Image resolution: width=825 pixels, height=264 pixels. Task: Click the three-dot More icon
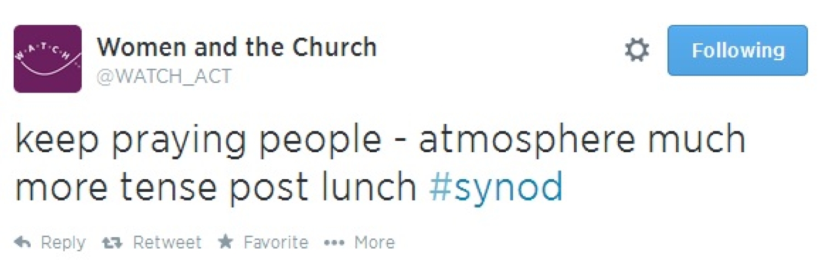(x=335, y=242)
